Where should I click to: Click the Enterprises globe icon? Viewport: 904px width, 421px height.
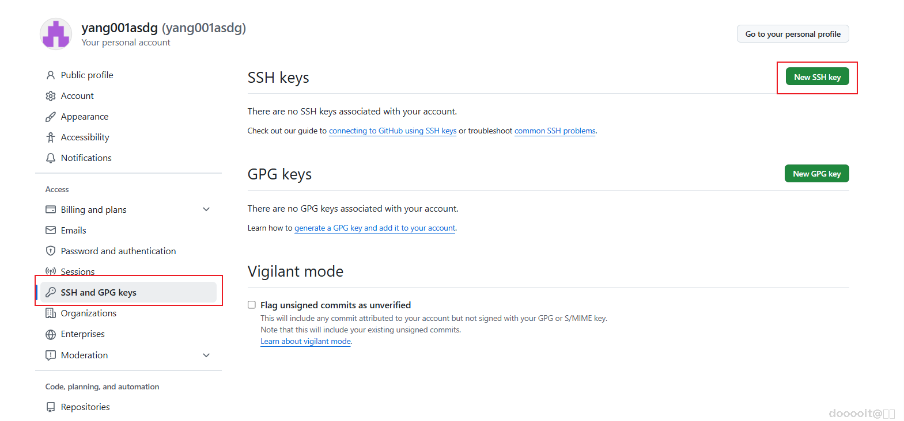(x=51, y=334)
